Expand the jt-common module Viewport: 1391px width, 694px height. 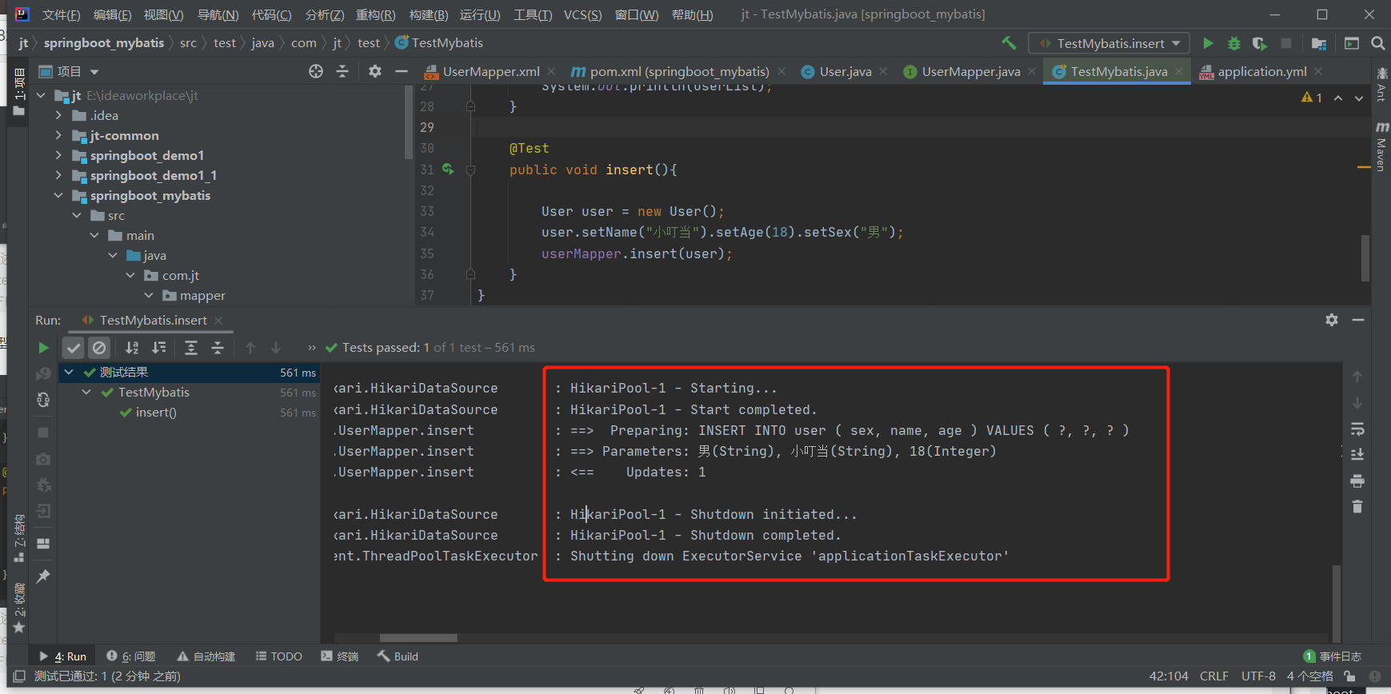click(x=58, y=135)
